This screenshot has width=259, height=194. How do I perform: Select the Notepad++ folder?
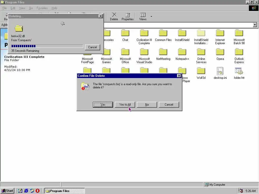pyautogui.click(x=182, y=55)
